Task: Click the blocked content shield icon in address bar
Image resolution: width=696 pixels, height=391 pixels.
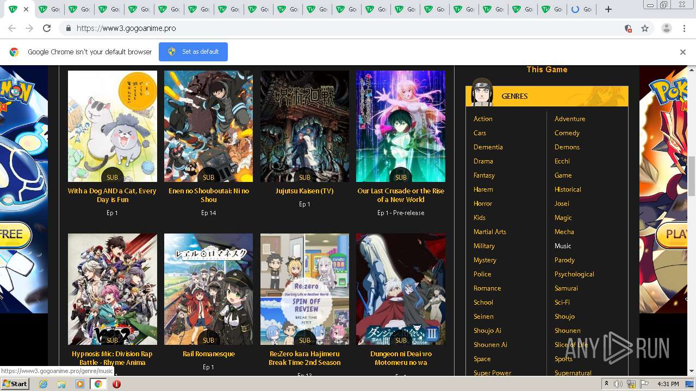Action: (628, 28)
